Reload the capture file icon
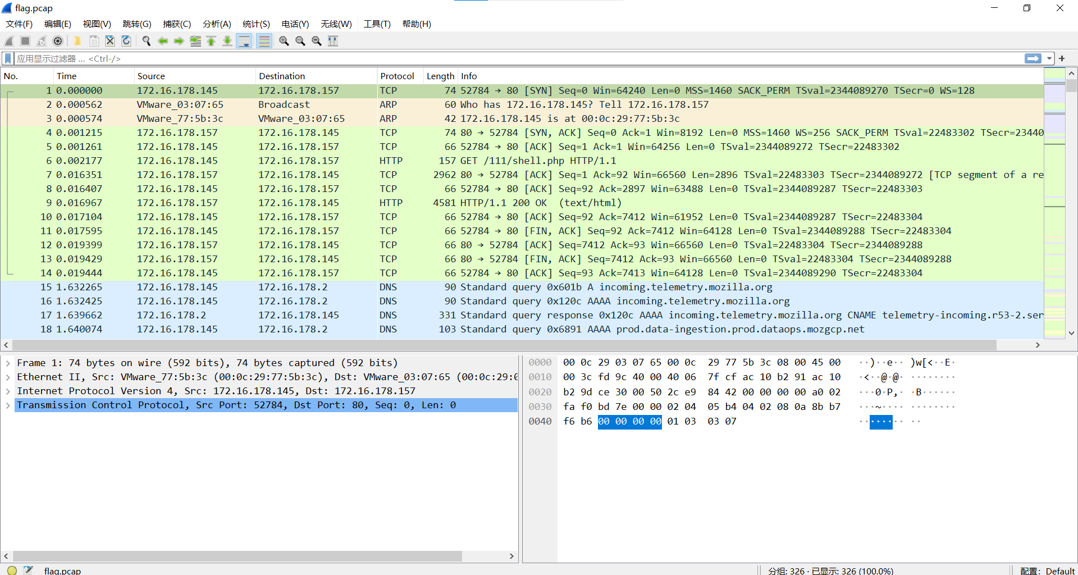Screen dimensions: 1078x575 (x=126, y=41)
